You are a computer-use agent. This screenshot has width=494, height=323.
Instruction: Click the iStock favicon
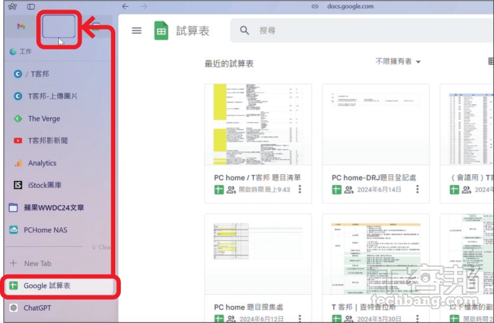18,185
